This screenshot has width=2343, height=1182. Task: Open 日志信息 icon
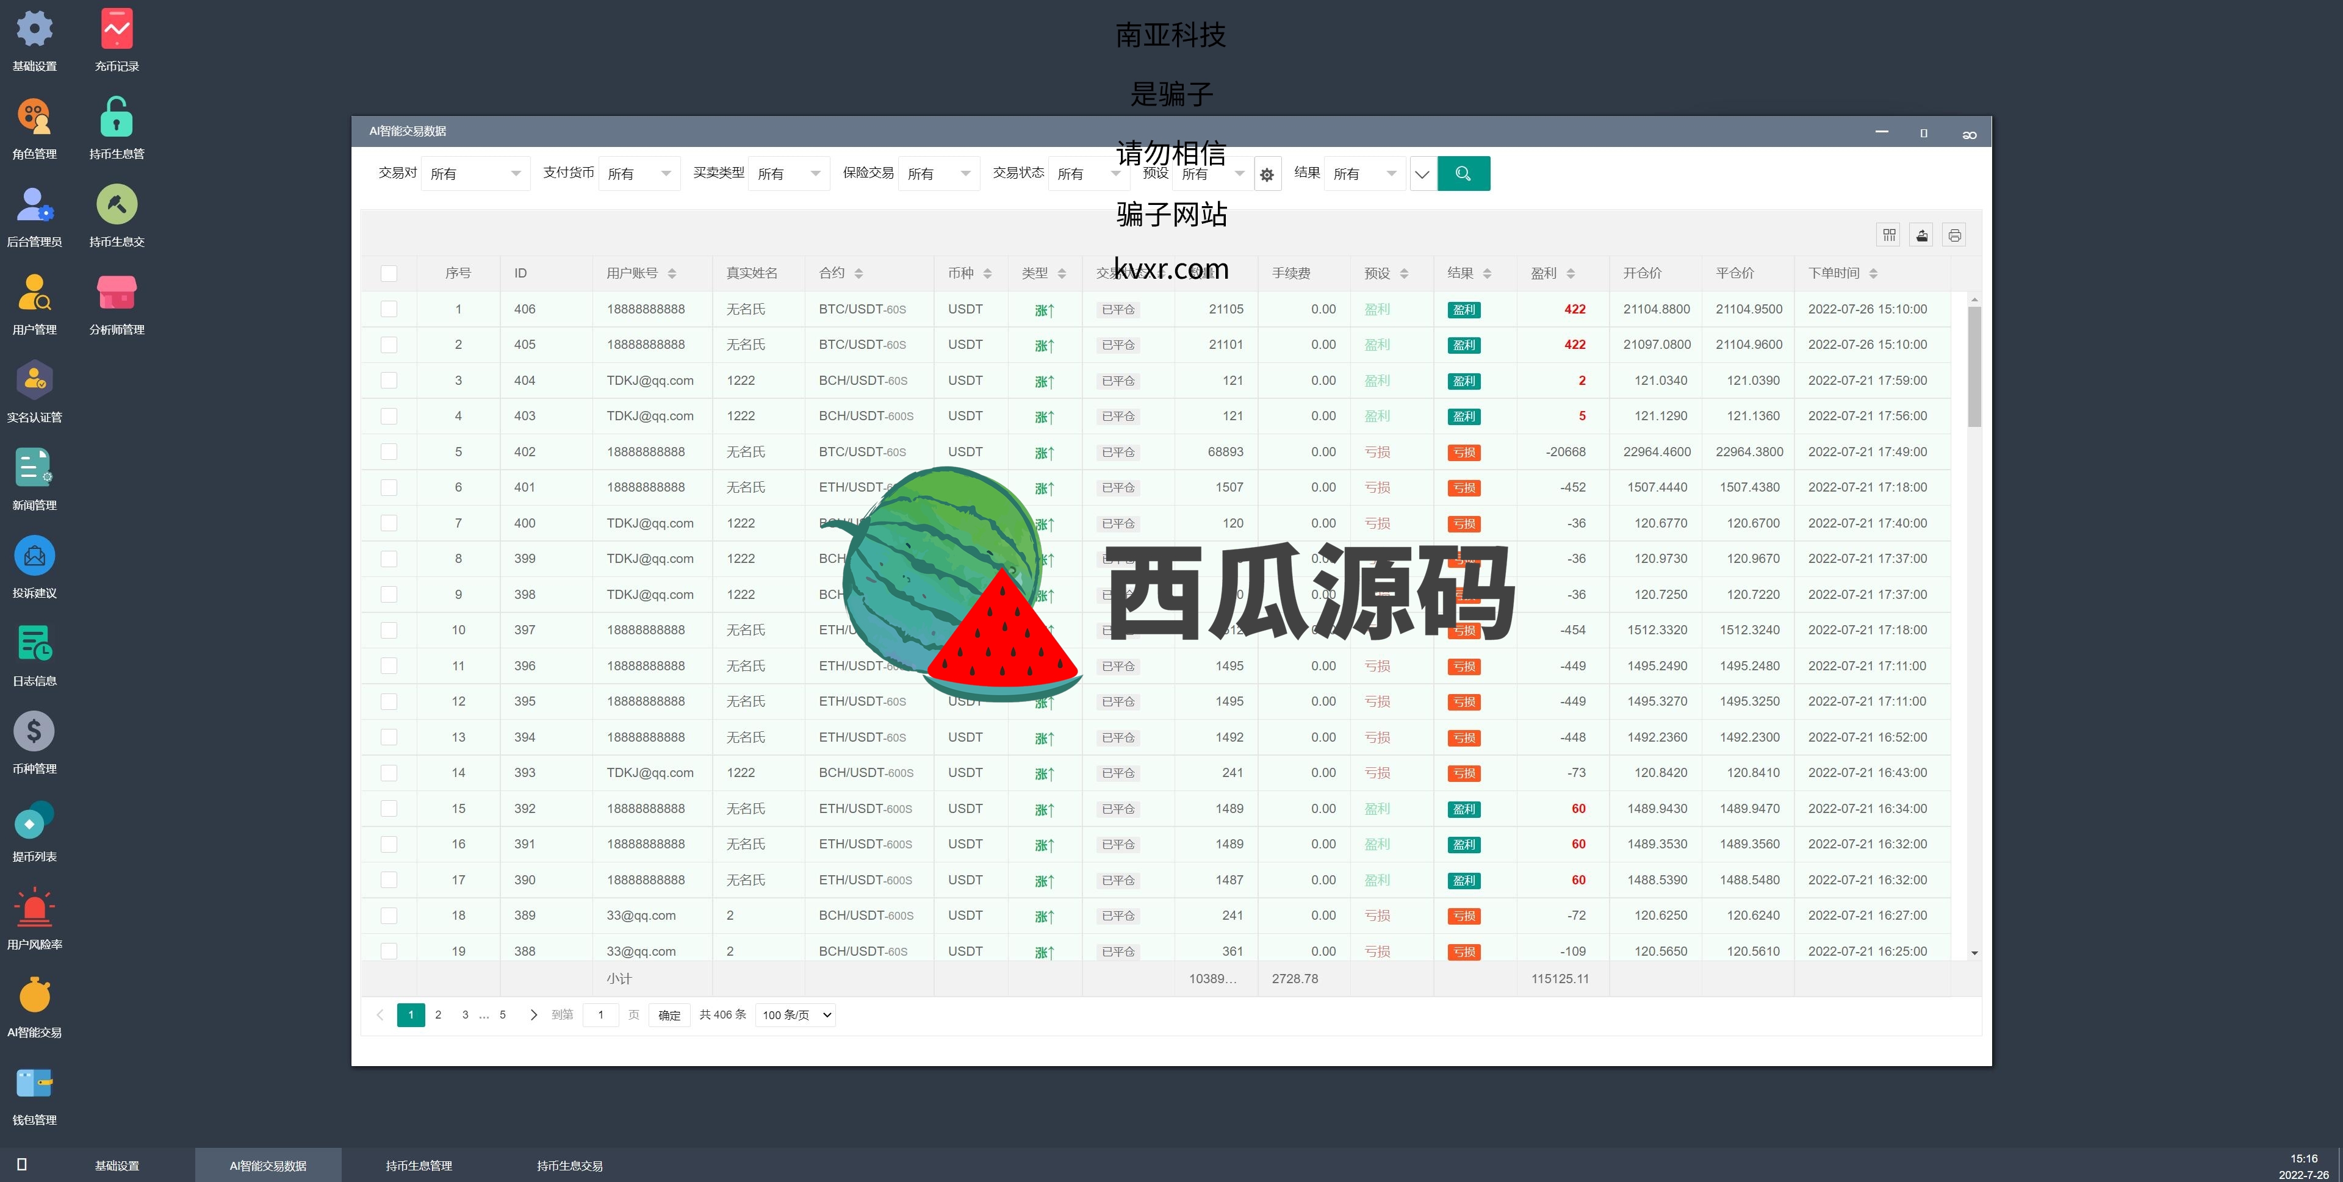click(x=35, y=654)
